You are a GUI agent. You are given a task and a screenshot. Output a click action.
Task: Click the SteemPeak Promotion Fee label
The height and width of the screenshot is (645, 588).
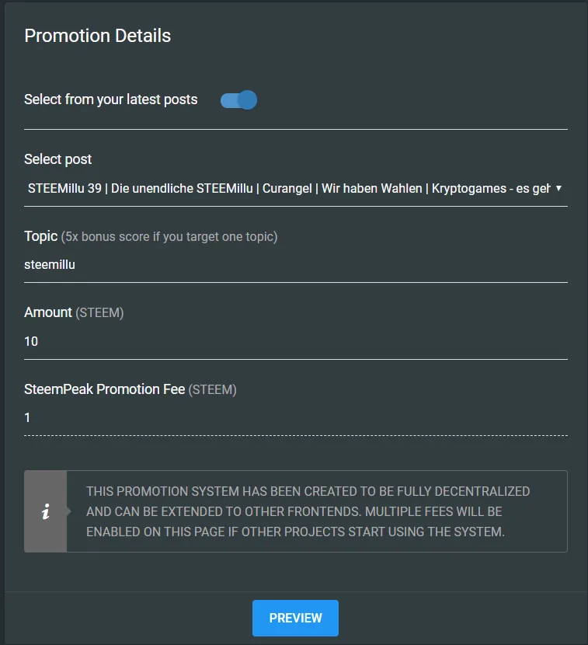[104, 389]
